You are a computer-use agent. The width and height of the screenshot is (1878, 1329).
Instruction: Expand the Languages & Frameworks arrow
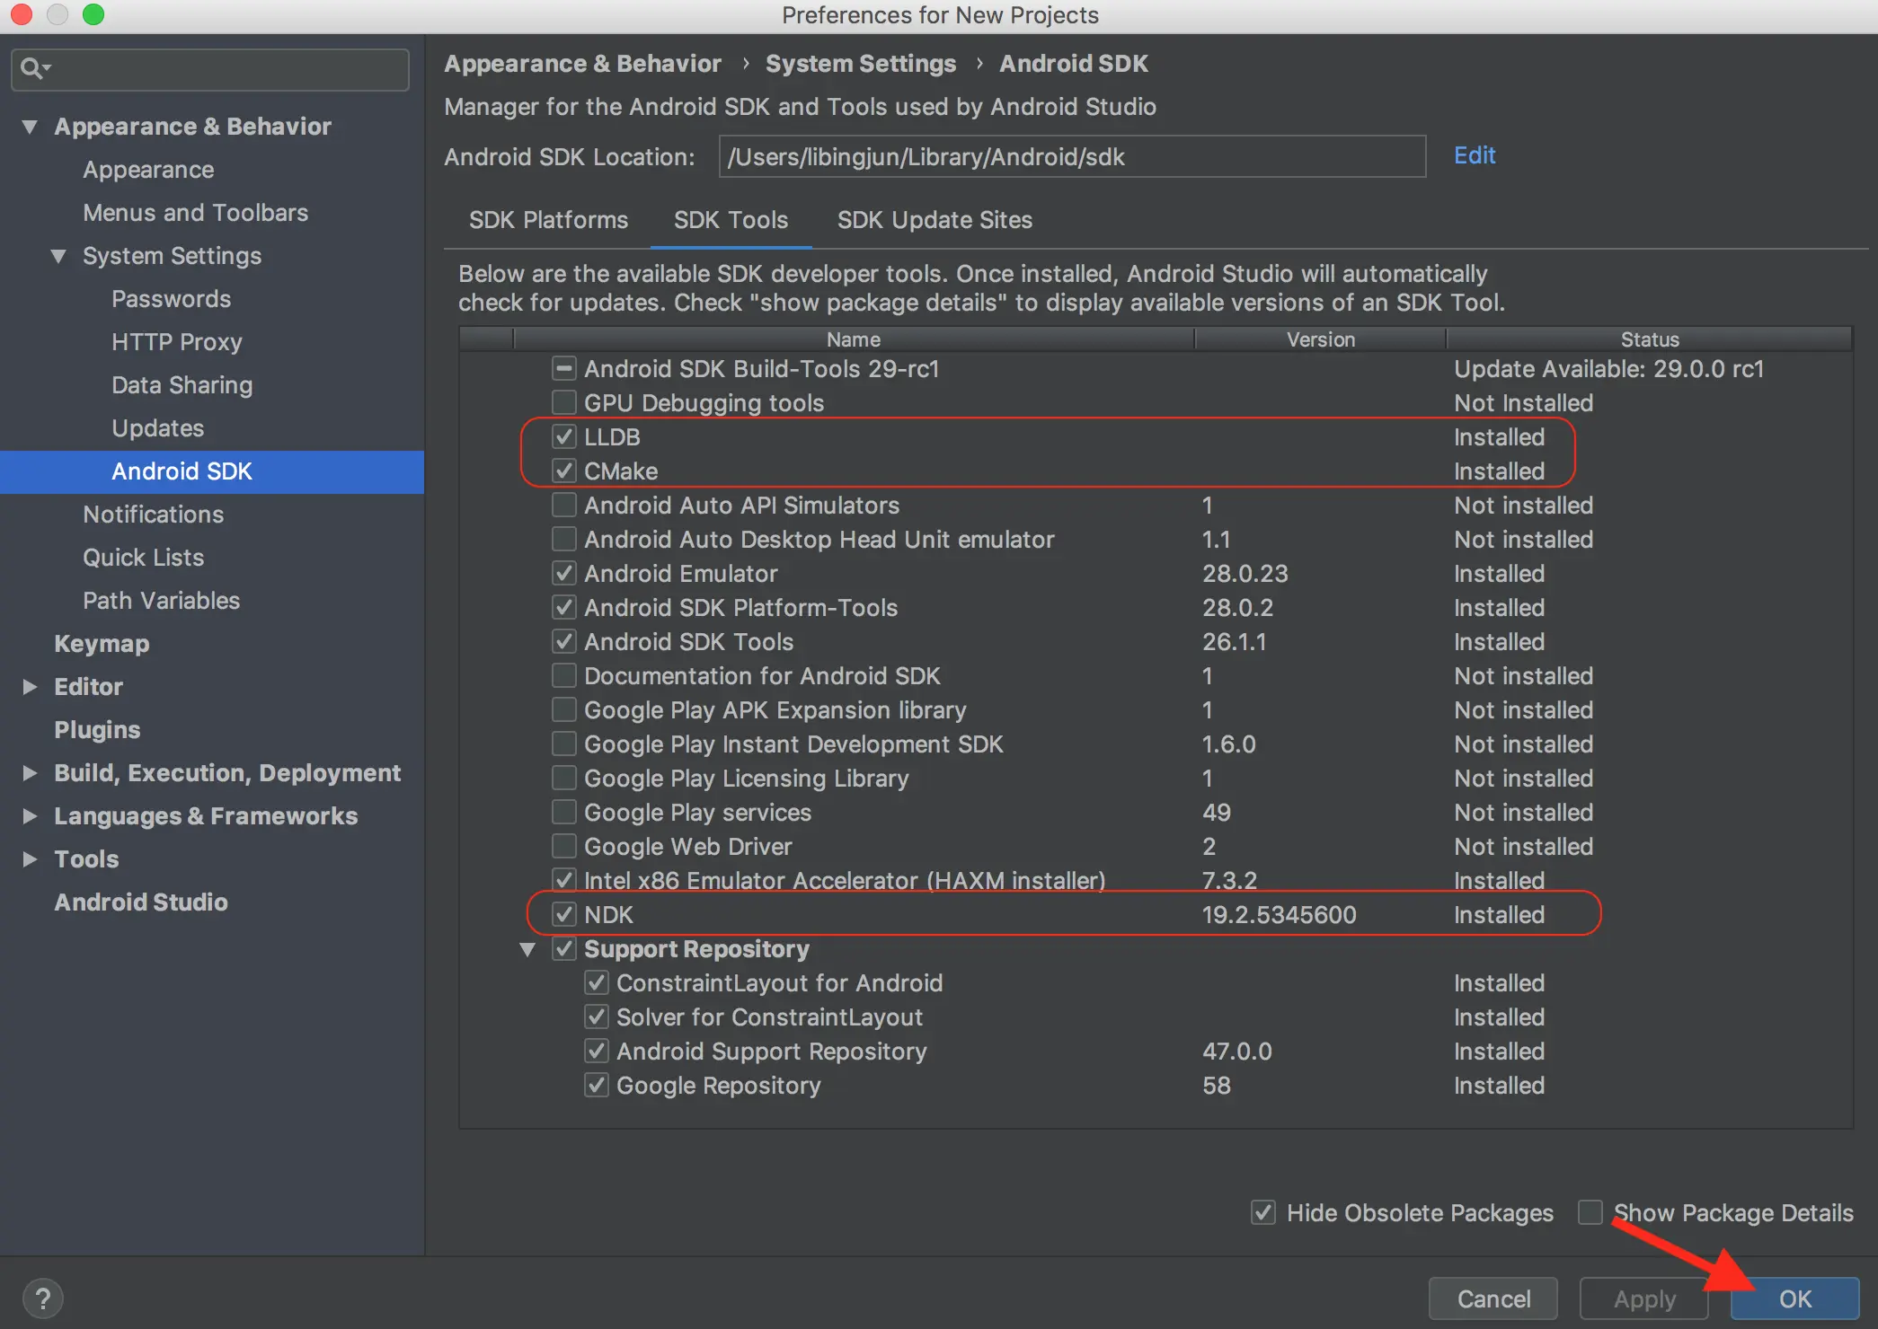[30, 816]
